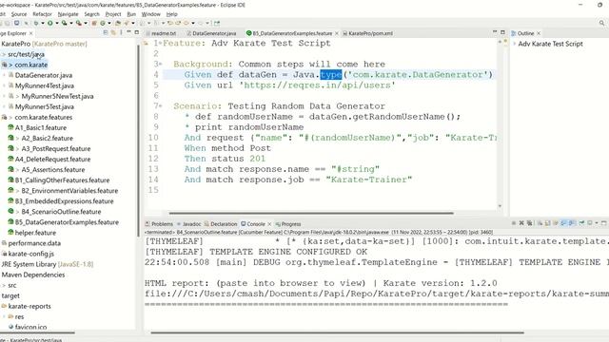Minimize the Package Explorer view
The image size is (609, 342).
tap(128, 32)
